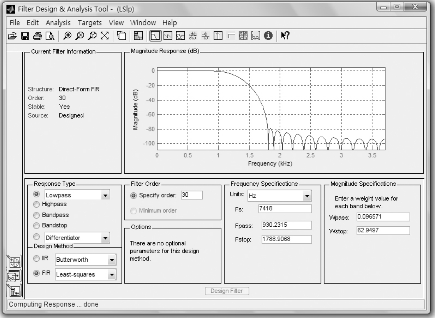The width and height of the screenshot is (435, 318).
Task: Click the Wstop weight input field
Action: (x=383, y=230)
